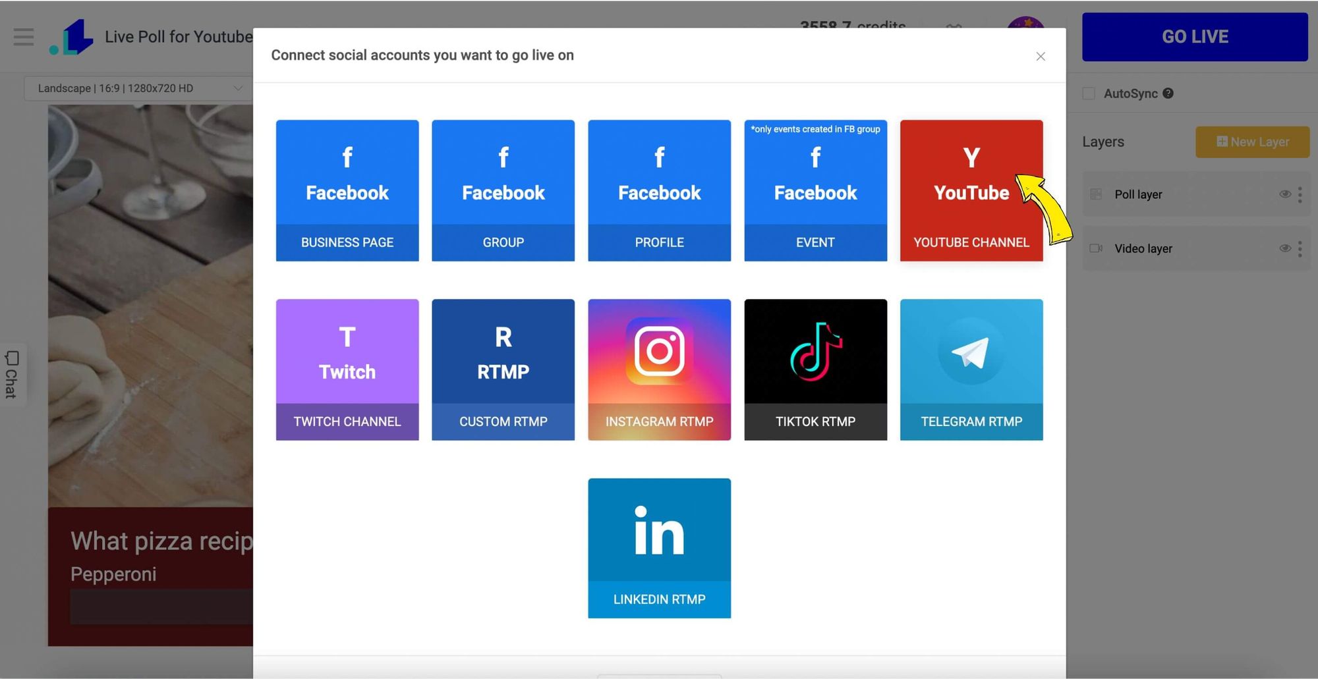Connect the YouTube Channel tile
This screenshot has width=1318, height=679.
971,190
